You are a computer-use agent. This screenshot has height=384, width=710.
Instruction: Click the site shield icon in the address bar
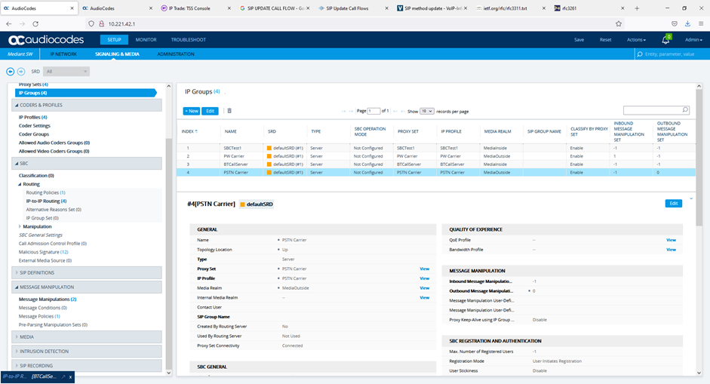[x=91, y=23]
